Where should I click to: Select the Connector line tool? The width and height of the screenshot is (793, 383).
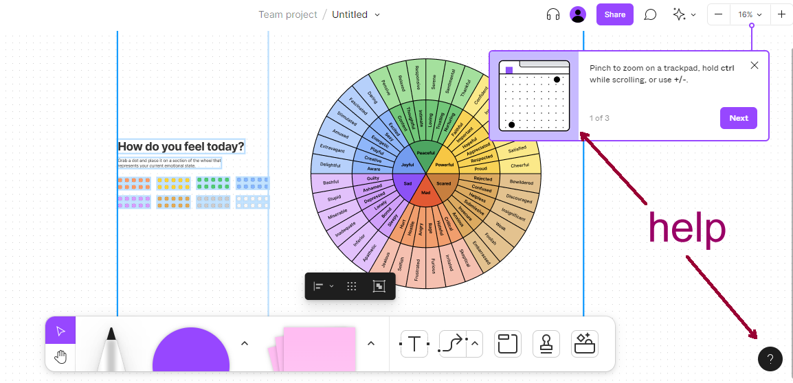[452, 344]
